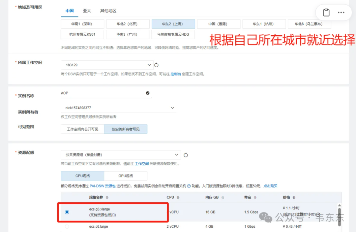Click the 4 GB memory cell

[x=209, y=226]
